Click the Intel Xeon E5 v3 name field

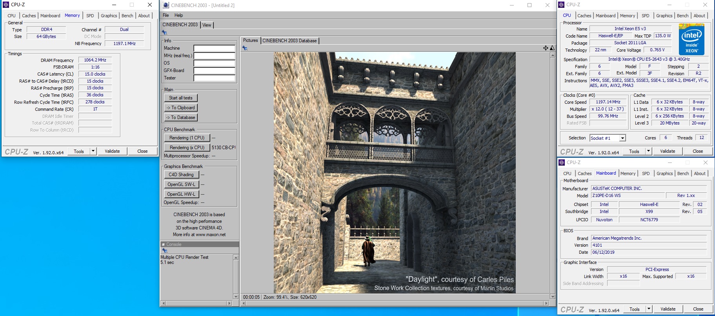point(630,29)
